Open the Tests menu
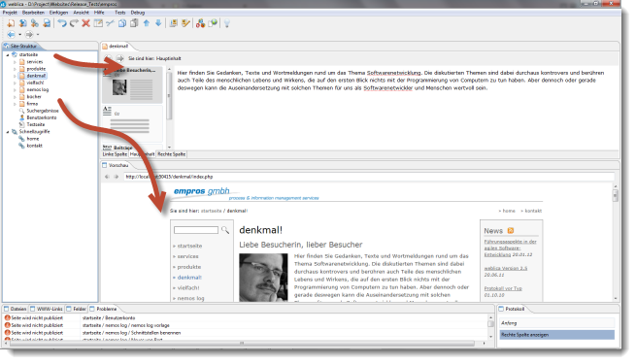 click(120, 13)
